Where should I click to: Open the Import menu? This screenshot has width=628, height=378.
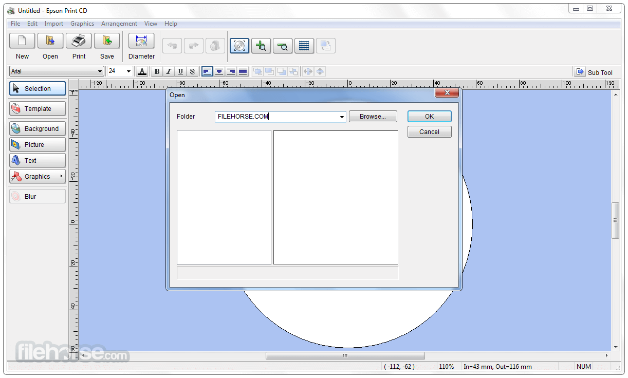coord(54,24)
